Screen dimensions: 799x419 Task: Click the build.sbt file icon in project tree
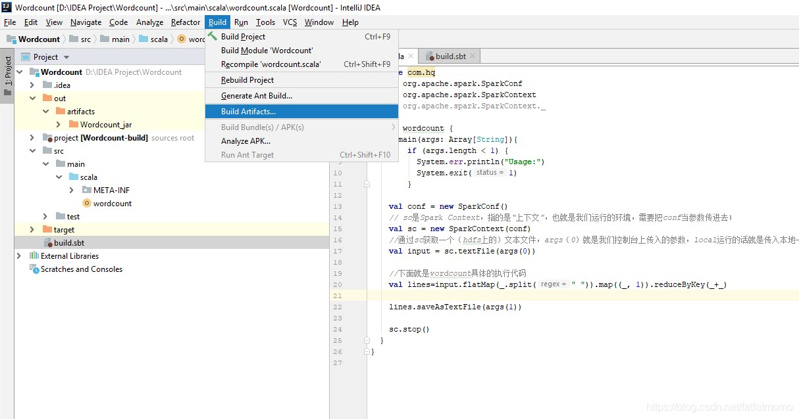tap(47, 243)
